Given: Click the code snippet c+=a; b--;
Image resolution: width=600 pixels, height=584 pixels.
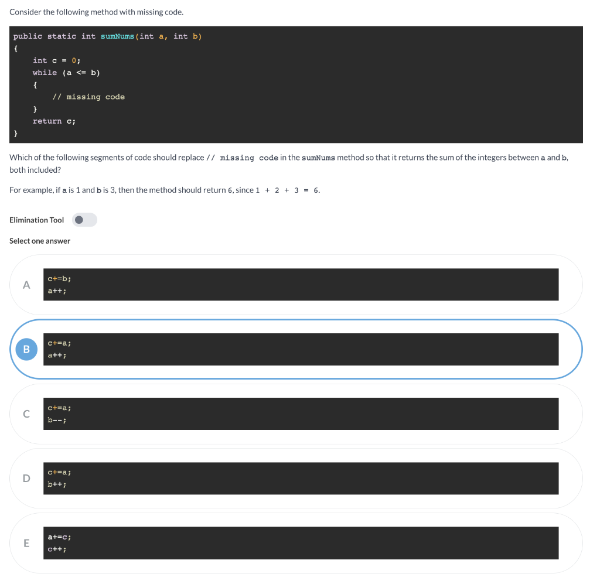Looking at the screenshot, I should [301, 414].
